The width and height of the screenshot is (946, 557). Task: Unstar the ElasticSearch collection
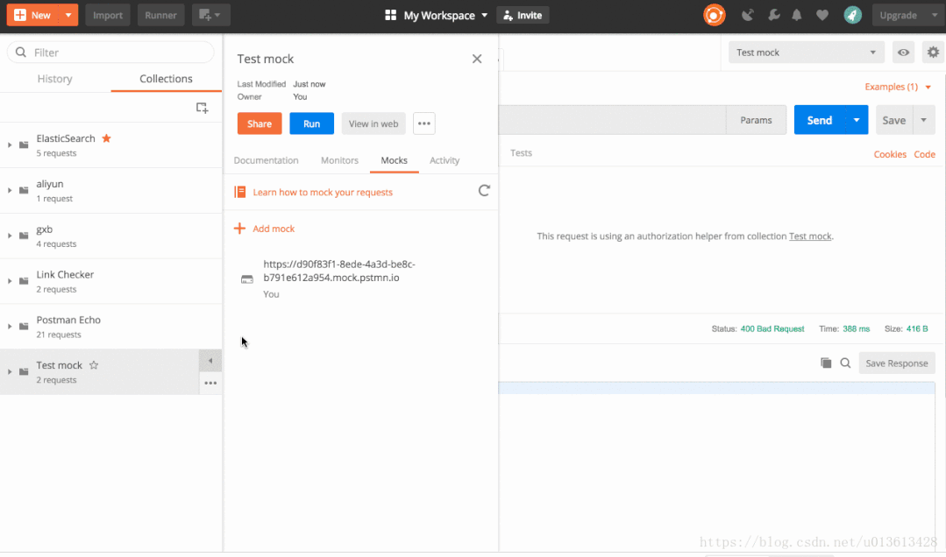pyautogui.click(x=107, y=138)
